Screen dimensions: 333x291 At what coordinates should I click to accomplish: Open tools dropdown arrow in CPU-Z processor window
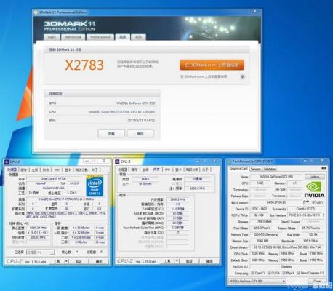(66, 261)
